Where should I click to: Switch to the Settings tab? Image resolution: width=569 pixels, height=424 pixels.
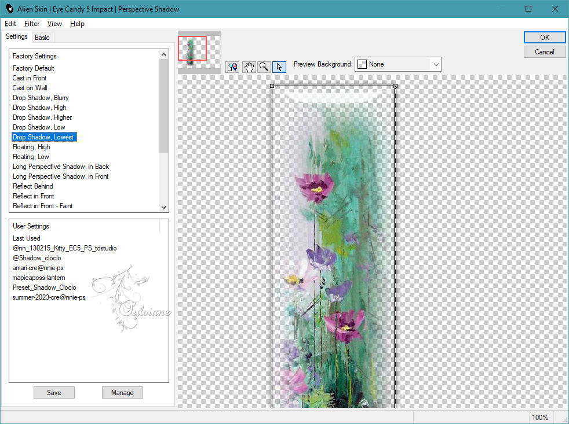point(16,36)
